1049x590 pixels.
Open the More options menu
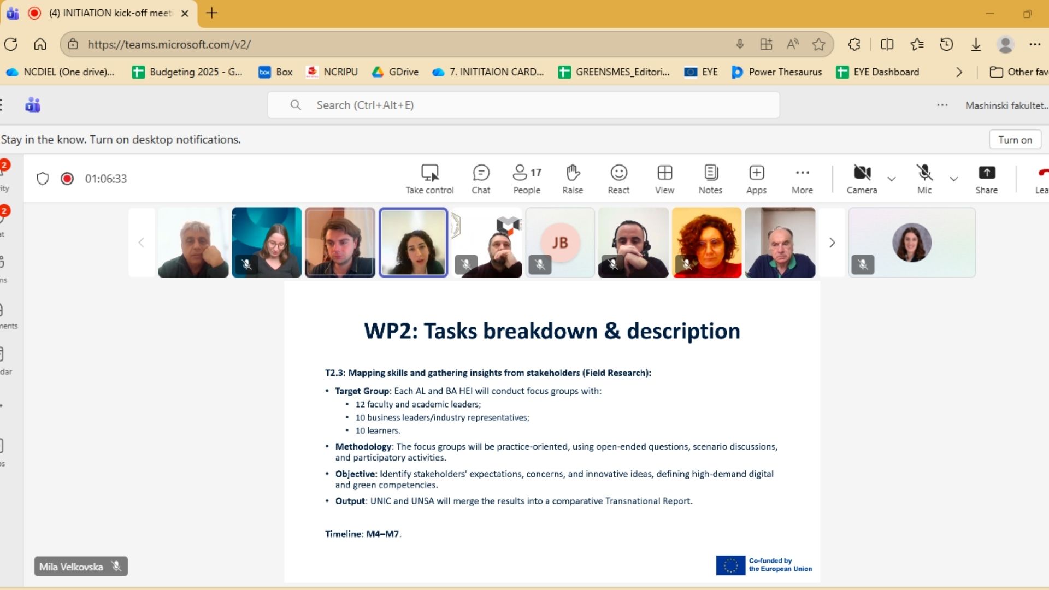802,179
